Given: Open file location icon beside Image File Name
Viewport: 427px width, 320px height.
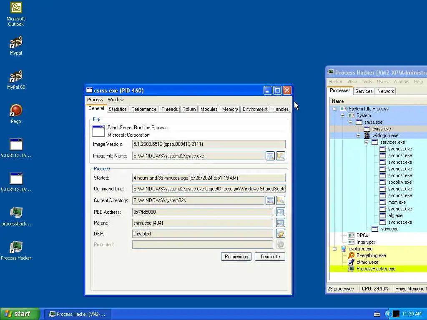Looking at the screenshot, I should 281,156.
